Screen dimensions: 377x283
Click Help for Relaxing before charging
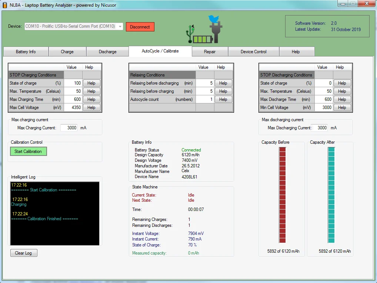223,91
